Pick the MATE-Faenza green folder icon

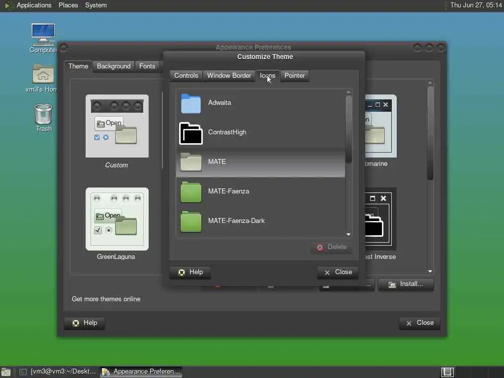(190, 192)
